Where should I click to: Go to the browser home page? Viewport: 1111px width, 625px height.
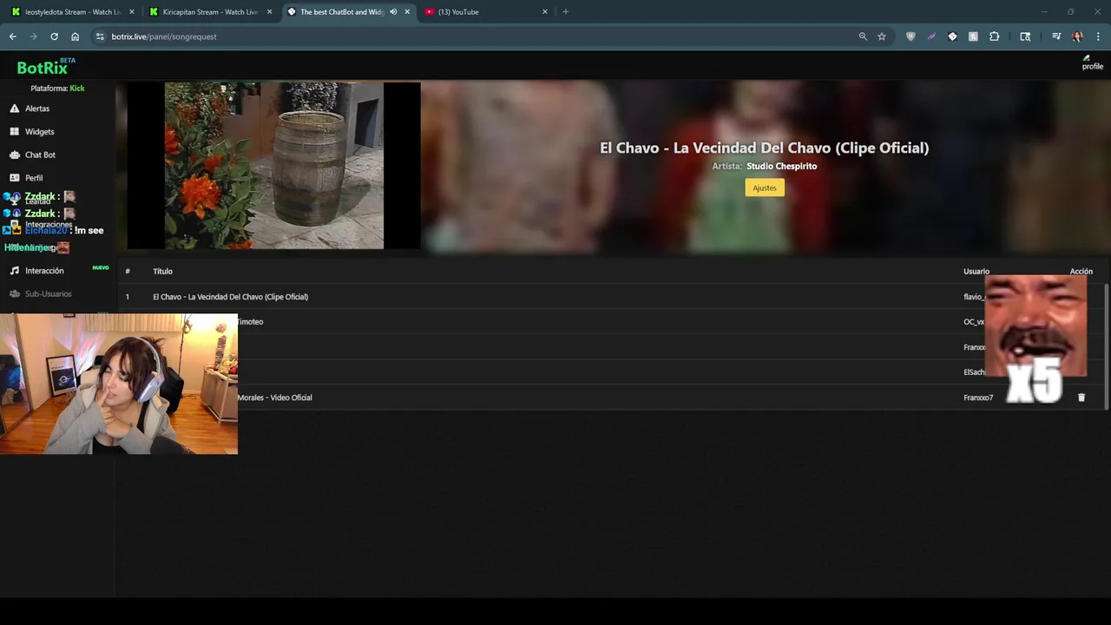pos(75,36)
